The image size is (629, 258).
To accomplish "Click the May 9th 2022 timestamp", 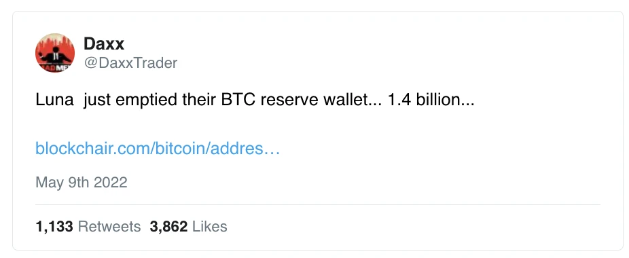I will coord(82,182).
